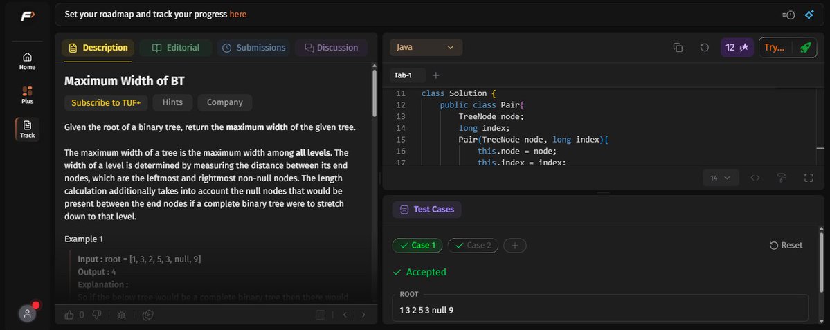The height and width of the screenshot is (330, 830).
Task: Select the Test Cases tab
Action: (426, 210)
